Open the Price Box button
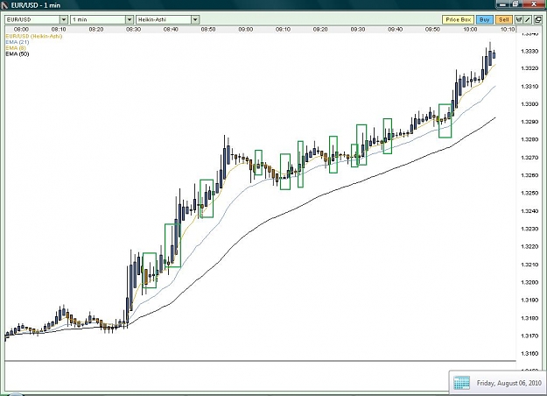 pos(459,19)
